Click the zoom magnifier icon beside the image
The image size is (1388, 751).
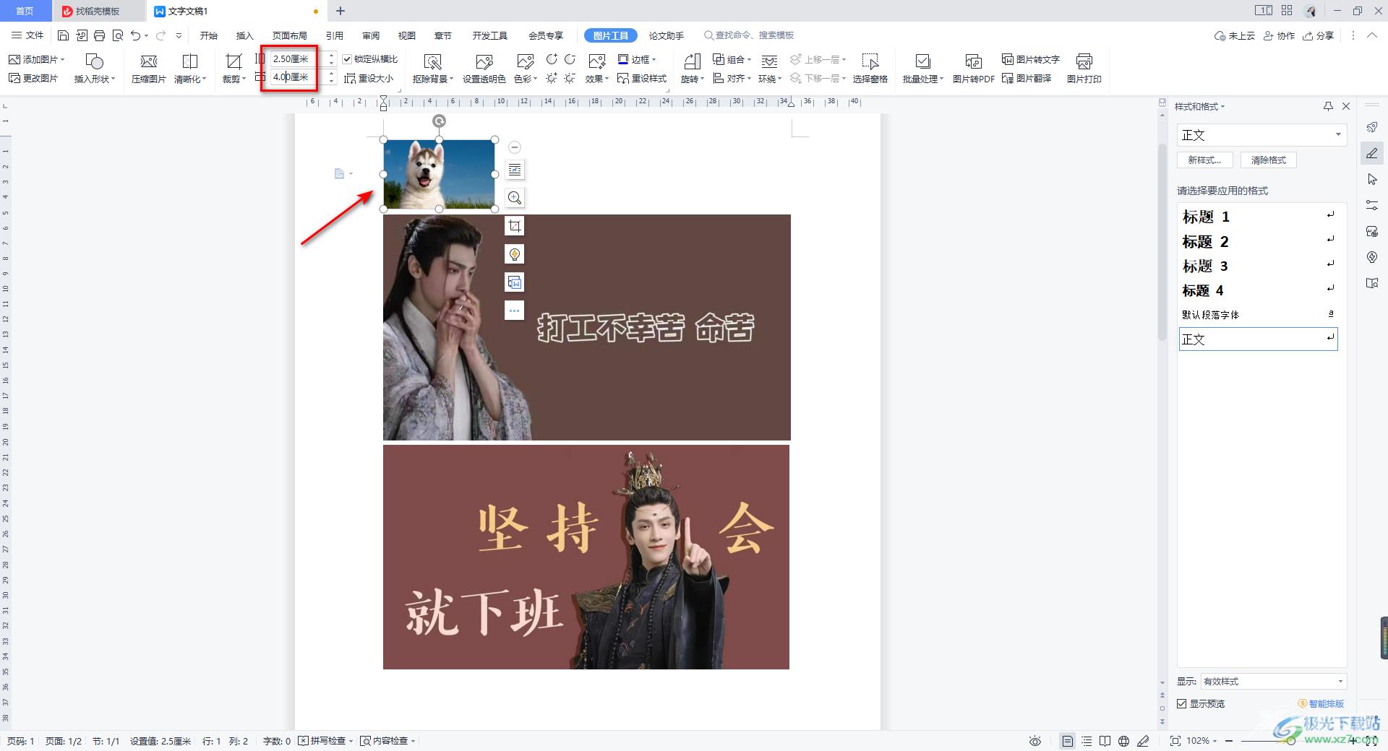click(515, 198)
